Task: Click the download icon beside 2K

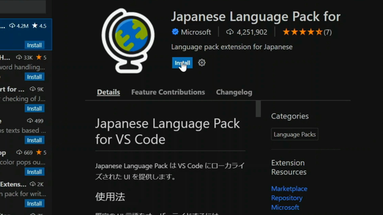Action: 33,184
